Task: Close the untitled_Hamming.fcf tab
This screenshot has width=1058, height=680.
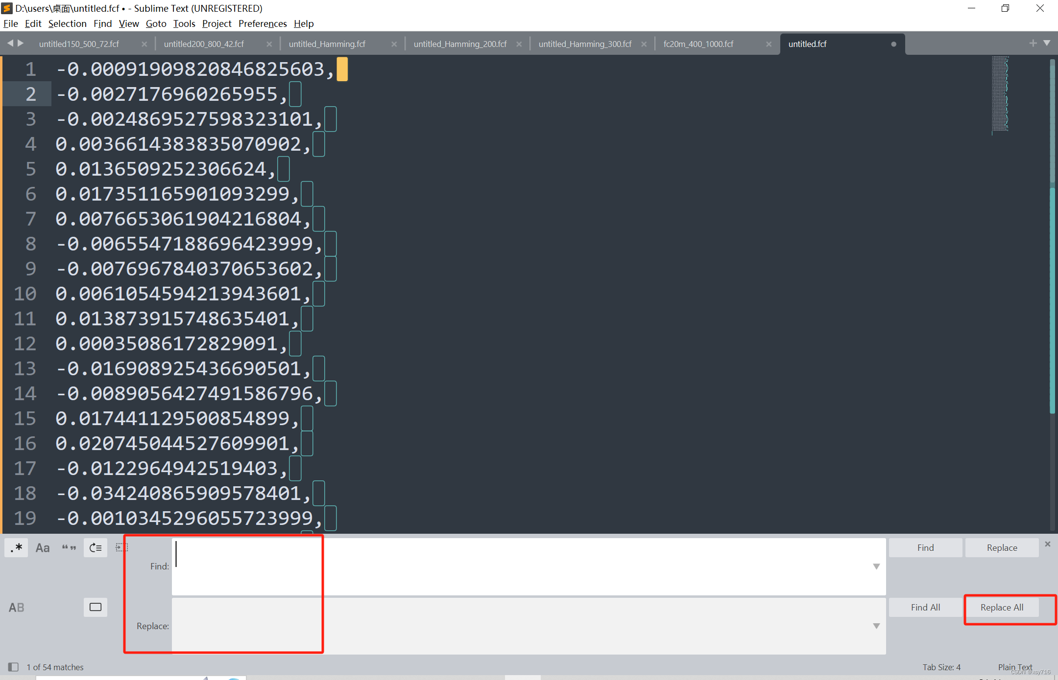Action: 394,44
